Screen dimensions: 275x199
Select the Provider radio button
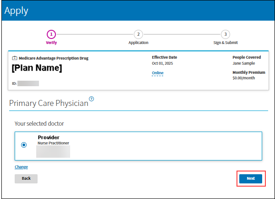pos(24,145)
